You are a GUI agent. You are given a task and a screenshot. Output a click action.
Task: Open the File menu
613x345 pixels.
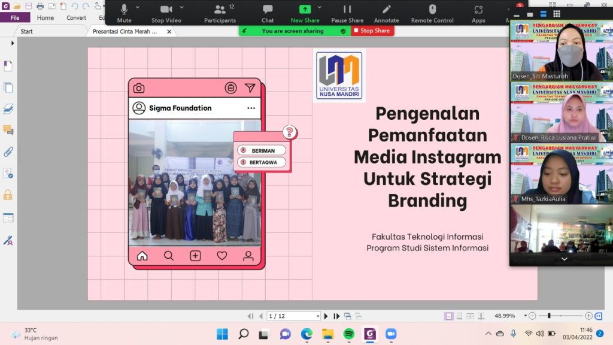[x=15, y=17]
